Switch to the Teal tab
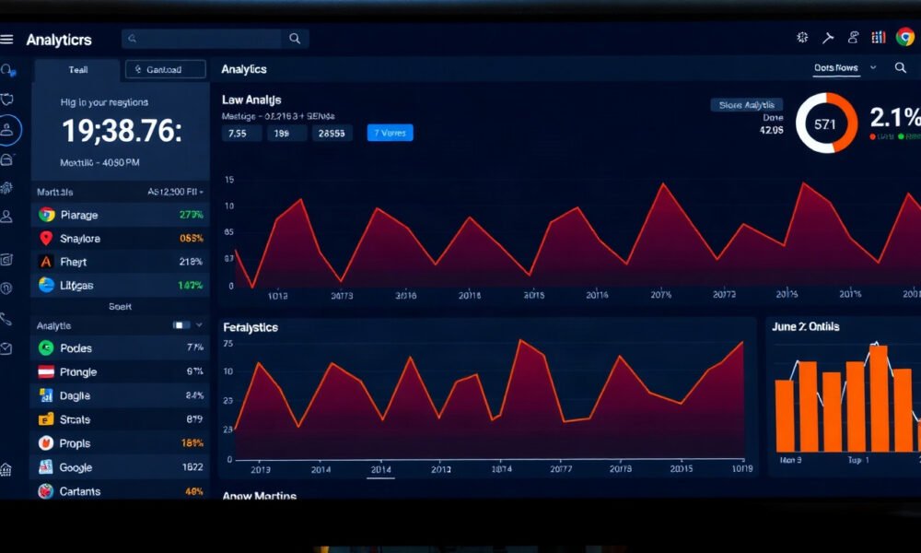This screenshot has height=553, width=921. coord(77,70)
